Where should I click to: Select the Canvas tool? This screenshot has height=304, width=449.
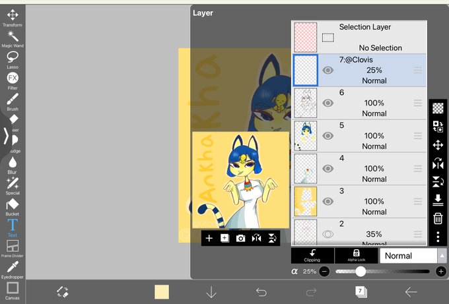point(13,291)
